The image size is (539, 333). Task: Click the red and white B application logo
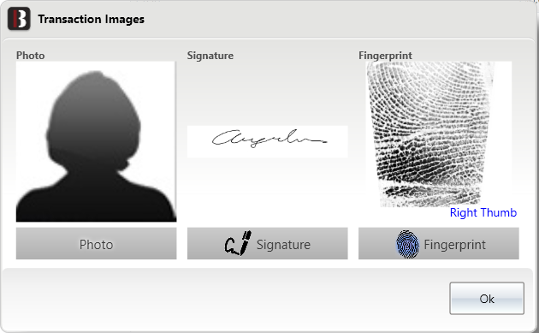click(19, 19)
